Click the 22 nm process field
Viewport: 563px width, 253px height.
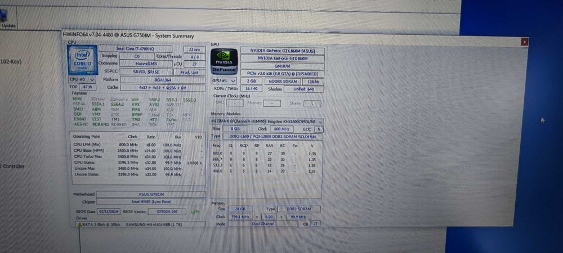tap(195, 49)
